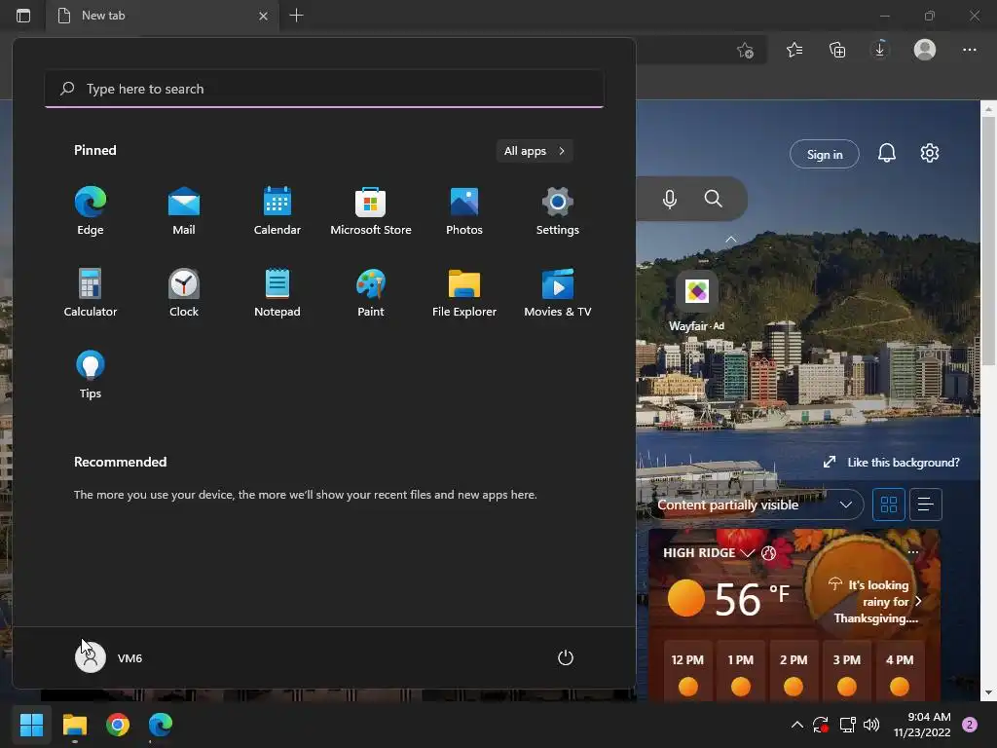997x748 pixels.
Task: Open the Wayfair ad quick link
Action: [697, 301]
